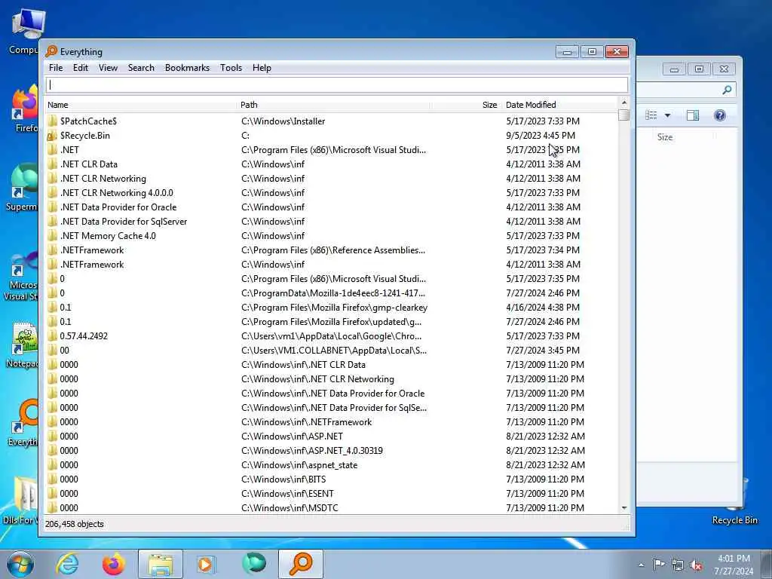This screenshot has width=772, height=579.
Task: Select the $Recycle.Bin locked folder icon
Action: [x=52, y=136]
